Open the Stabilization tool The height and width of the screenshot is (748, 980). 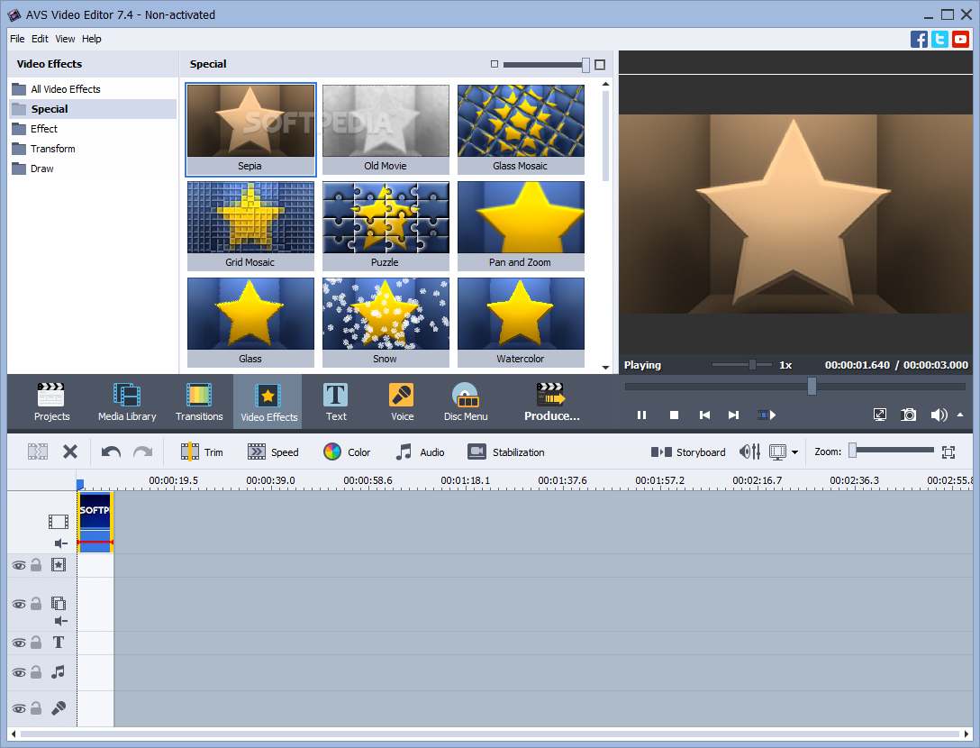(x=506, y=452)
